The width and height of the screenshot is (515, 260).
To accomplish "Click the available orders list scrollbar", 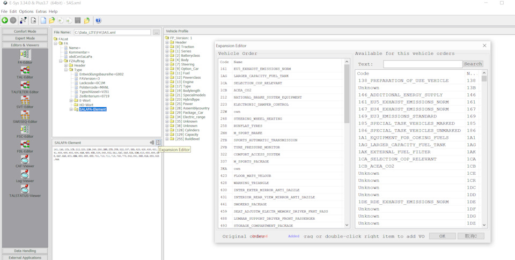I will pyautogui.click(x=484, y=78).
